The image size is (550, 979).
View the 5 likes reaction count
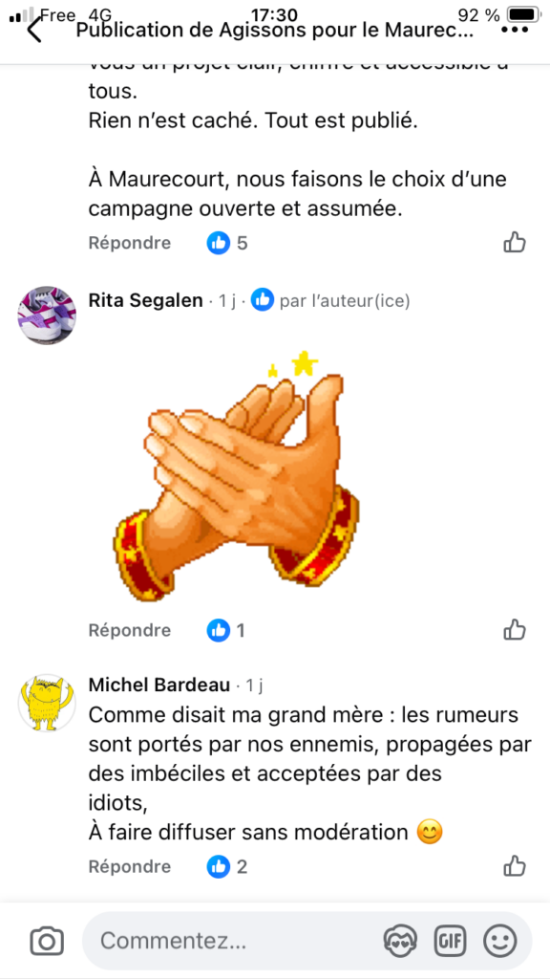[x=227, y=243]
